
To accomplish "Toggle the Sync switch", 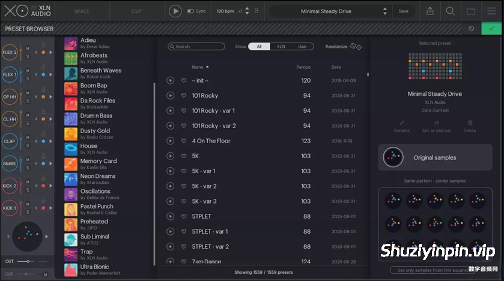I will [x=190, y=11].
